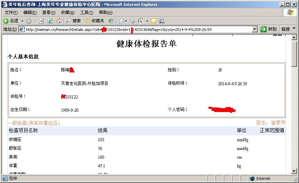Click the IE title bar icon

click(x=5, y=5)
